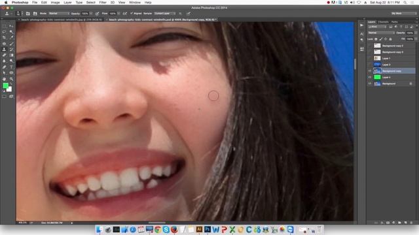Open the layer filter Kind dropdown
Image resolution: width=419 pixels, height=235 pixels.
[x=377, y=27]
